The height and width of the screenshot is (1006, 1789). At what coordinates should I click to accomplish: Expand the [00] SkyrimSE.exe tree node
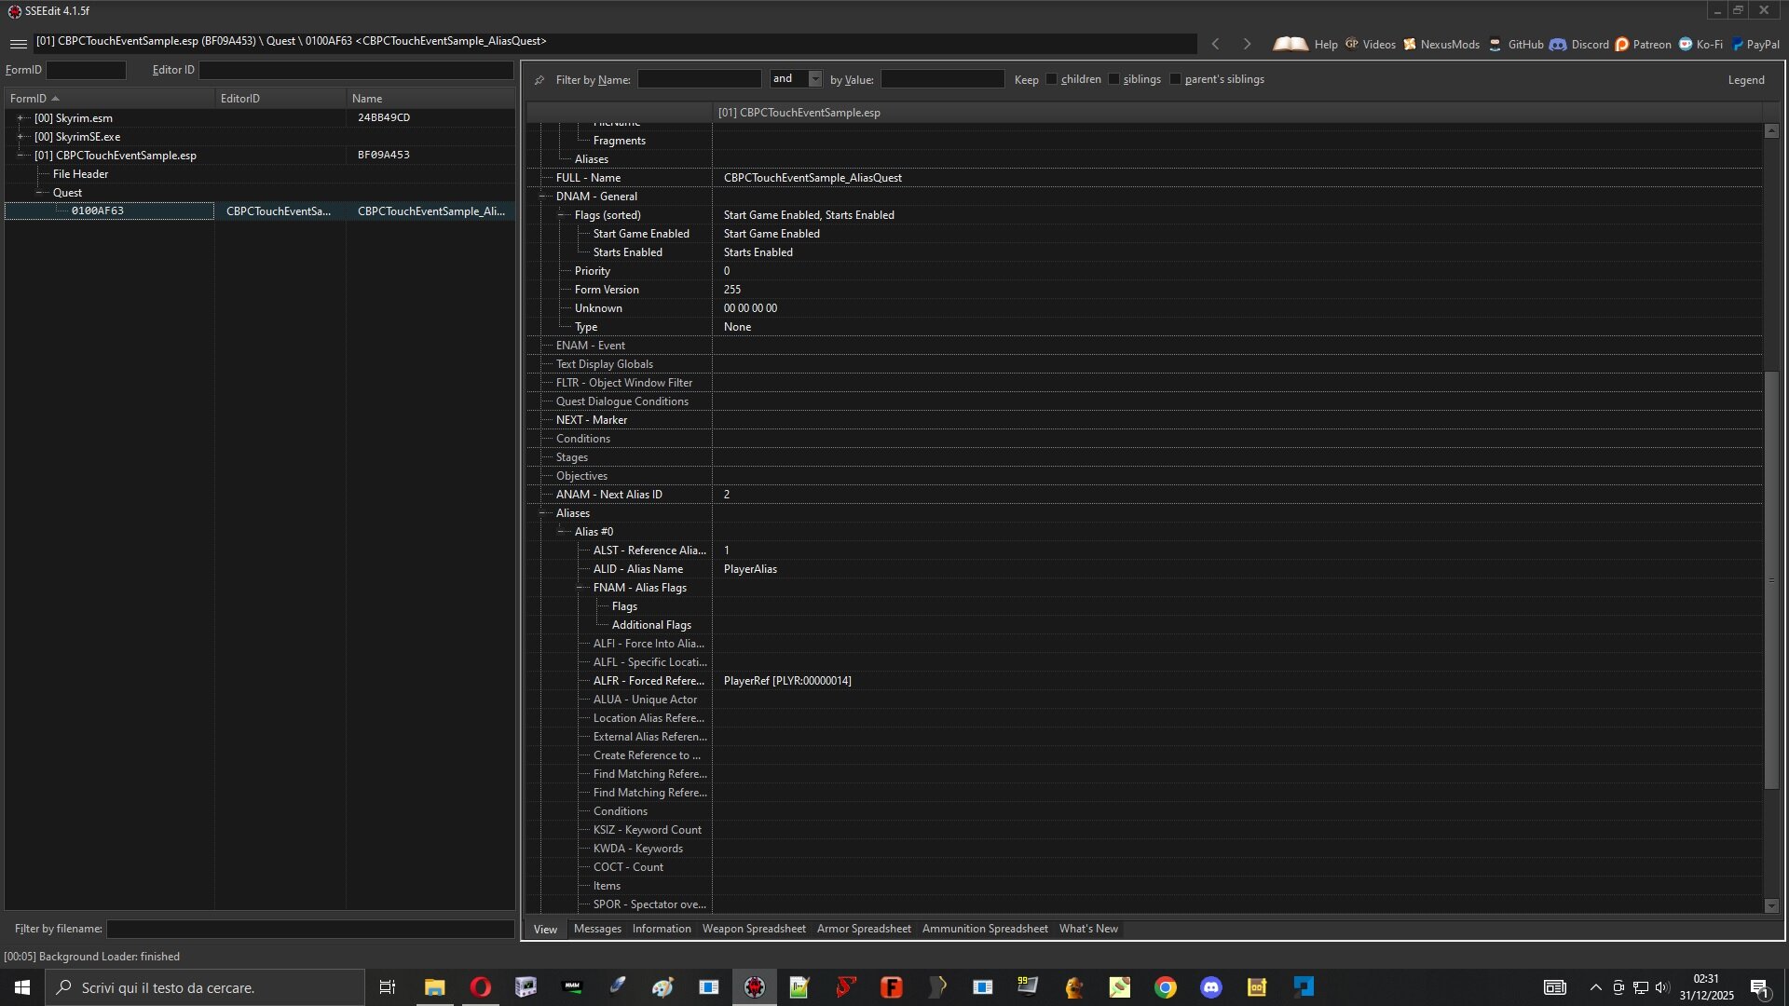(20, 137)
